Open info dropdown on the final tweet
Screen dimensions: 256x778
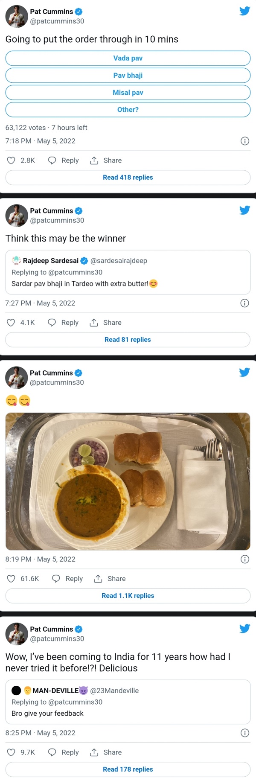coord(244,733)
